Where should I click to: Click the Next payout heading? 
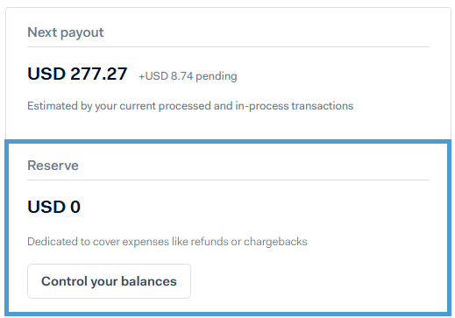point(66,32)
